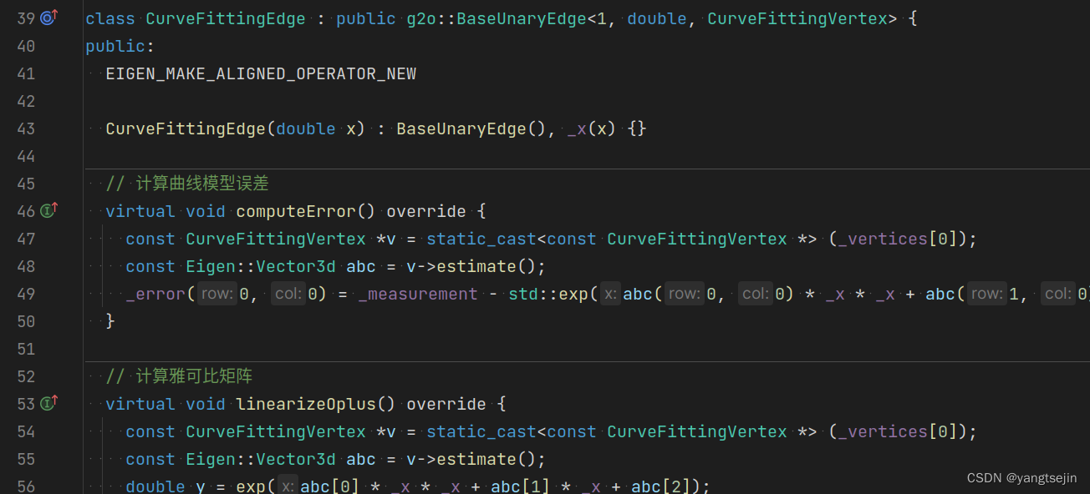Click the closing brace on line 50

[x=110, y=321]
